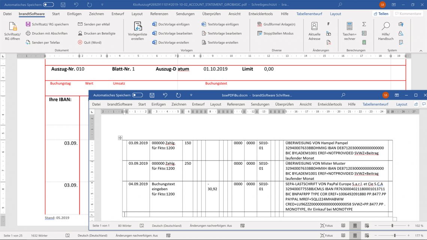Open the Taschenrechner calculator

[x=349, y=31]
